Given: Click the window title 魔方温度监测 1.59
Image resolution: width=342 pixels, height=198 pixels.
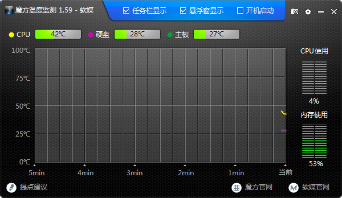Looking at the screenshot, I should (x=44, y=10).
